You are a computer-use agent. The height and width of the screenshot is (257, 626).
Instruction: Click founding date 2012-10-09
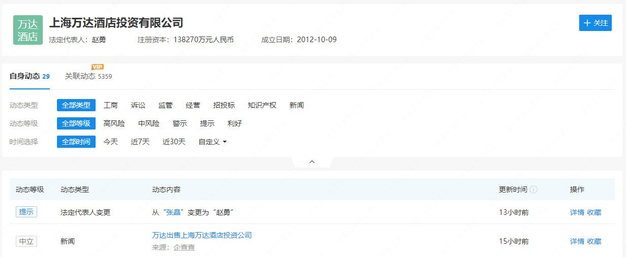[317, 40]
